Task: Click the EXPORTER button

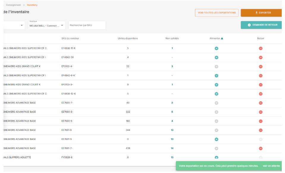Action: [261, 13]
